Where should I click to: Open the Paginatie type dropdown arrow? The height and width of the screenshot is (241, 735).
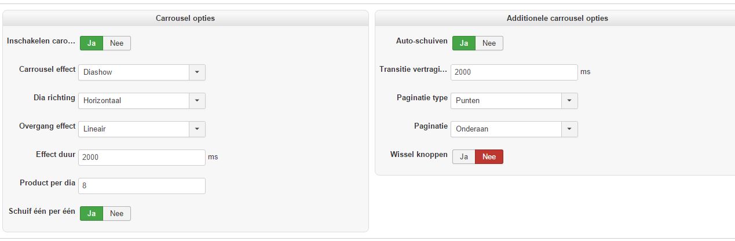point(569,100)
